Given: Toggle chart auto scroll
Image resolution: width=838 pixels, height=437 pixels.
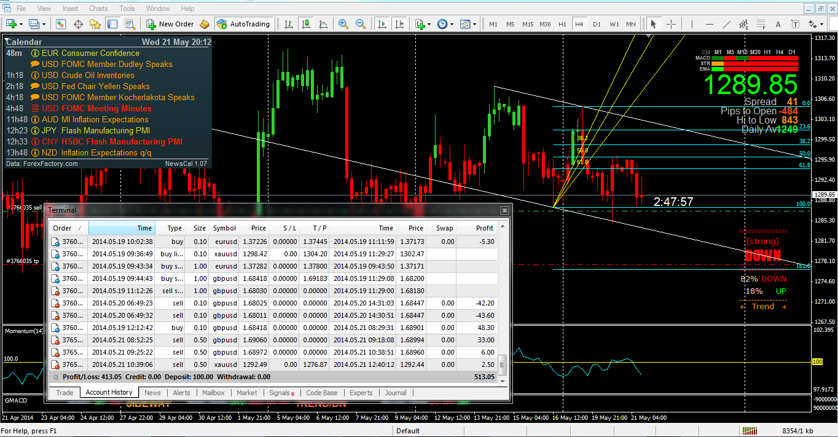Looking at the screenshot, I should [x=382, y=24].
